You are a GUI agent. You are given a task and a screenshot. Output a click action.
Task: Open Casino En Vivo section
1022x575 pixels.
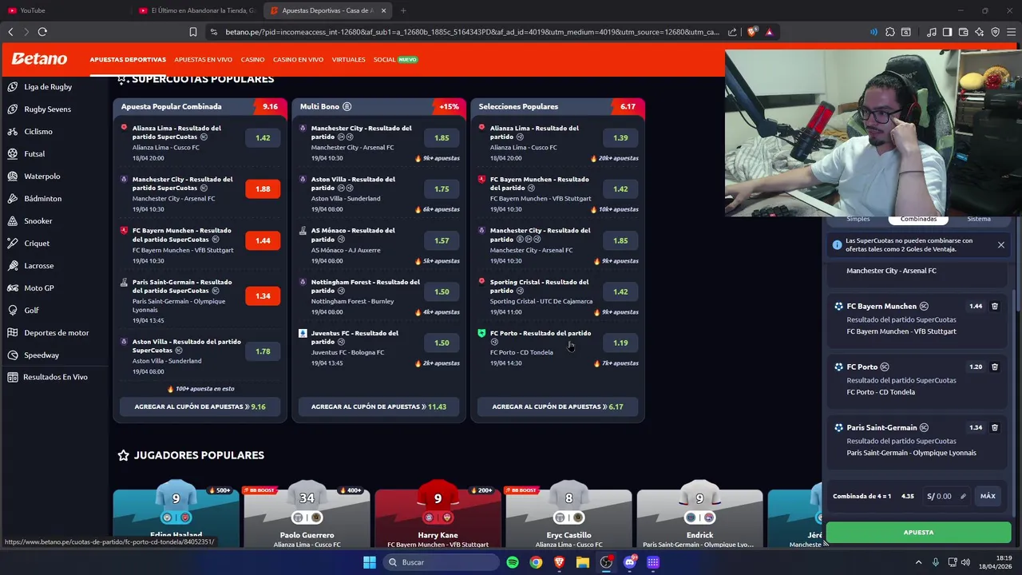[x=298, y=60]
